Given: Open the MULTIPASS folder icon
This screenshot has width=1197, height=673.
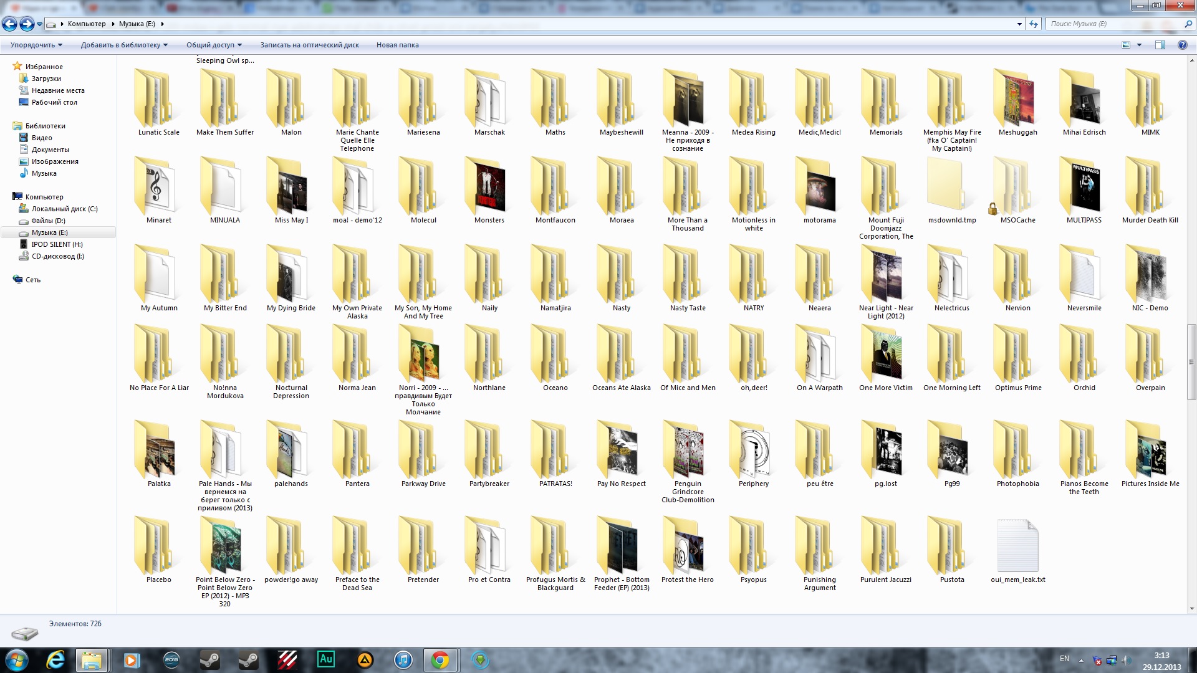Looking at the screenshot, I should pyautogui.click(x=1084, y=188).
